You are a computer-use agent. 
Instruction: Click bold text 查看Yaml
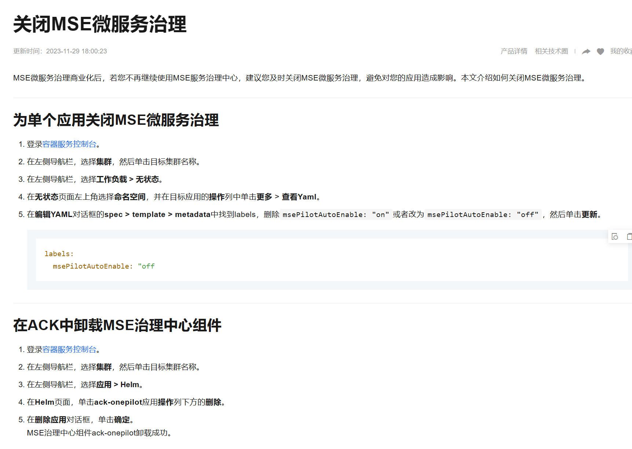(x=299, y=197)
